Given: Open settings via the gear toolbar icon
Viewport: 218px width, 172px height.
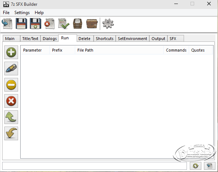Looking at the screenshot, I should 108,24.
